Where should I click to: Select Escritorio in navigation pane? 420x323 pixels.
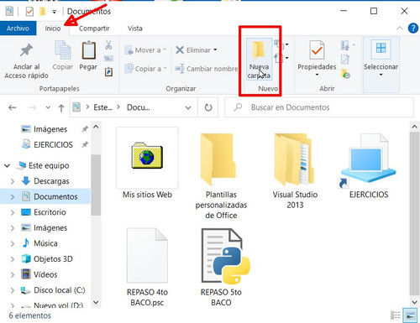pyautogui.click(x=44, y=212)
